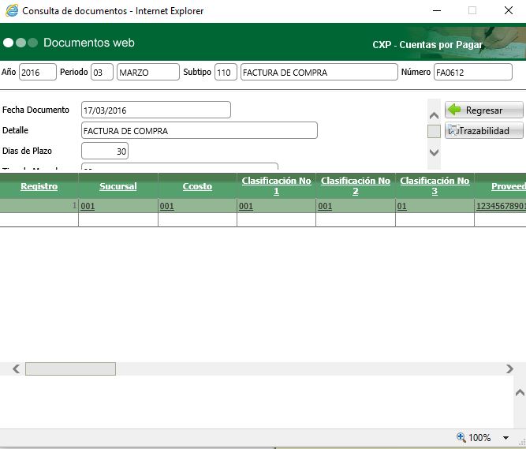Screen dimensions: 526x449
Task: Sort by Clasificación No 3 column header
Action: point(435,186)
